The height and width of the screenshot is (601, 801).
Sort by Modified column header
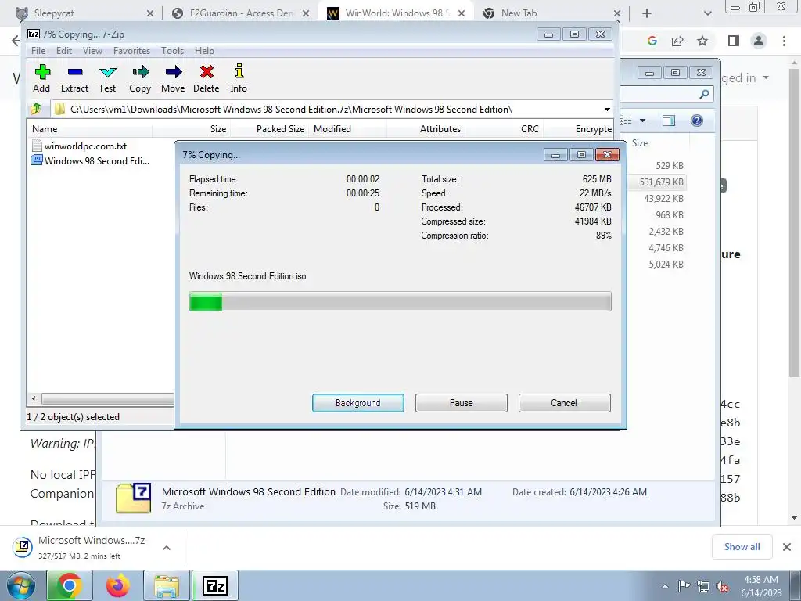pos(347,129)
